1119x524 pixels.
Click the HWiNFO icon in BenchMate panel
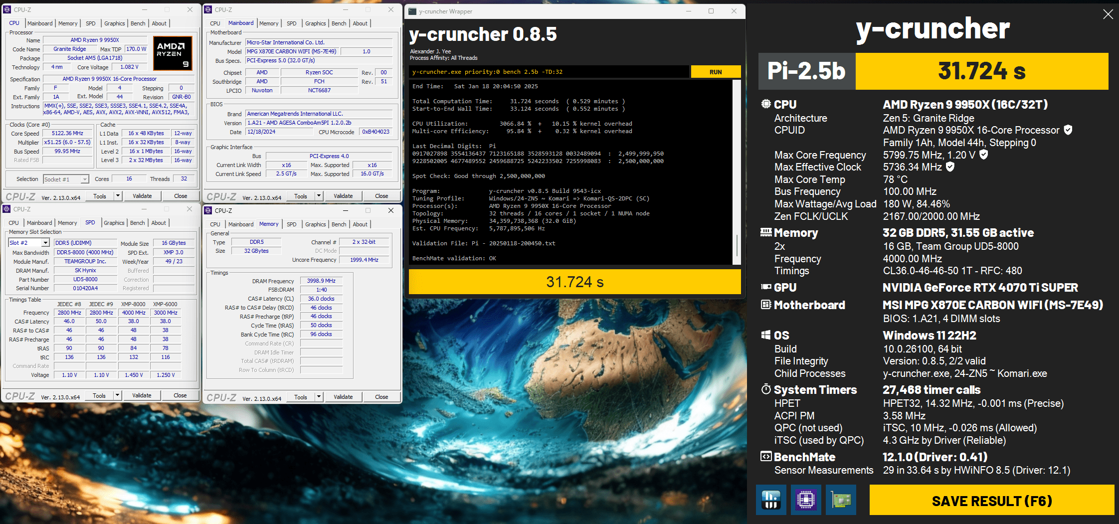[771, 500]
